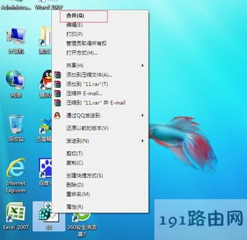The image size is (247, 240).
Task: Expand the 发送到(N) submenu arrow
Action: pyautogui.click(x=142, y=141)
